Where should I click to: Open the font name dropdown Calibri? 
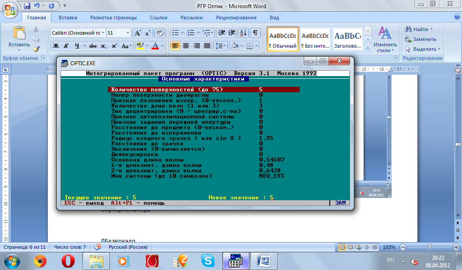(103, 33)
